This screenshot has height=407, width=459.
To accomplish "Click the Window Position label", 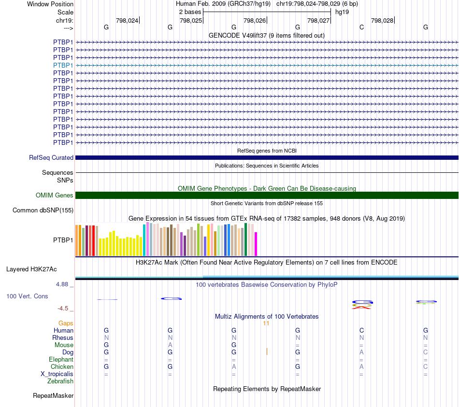I will (x=50, y=4).
